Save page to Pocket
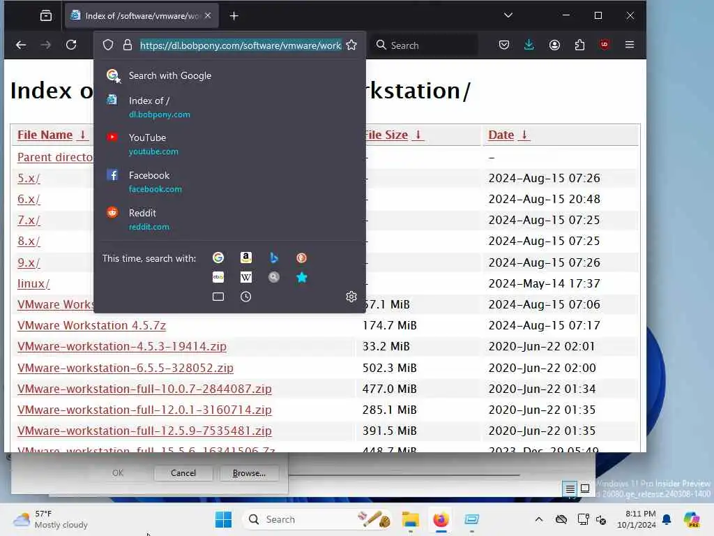The width and height of the screenshot is (714, 536). [503, 45]
